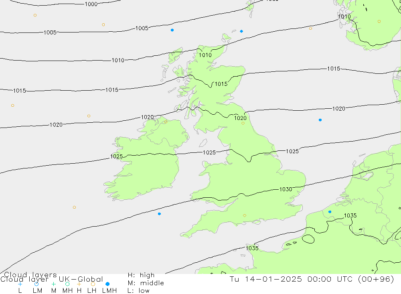401x294 pixels.
Task: Select the orange circle southwest of Ireland
Action: point(74,207)
